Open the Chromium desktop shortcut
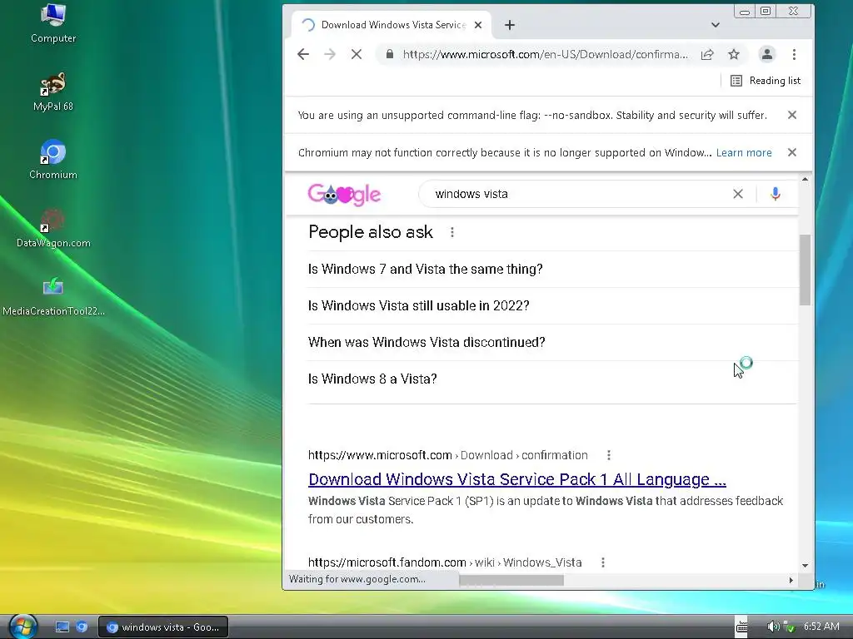This screenshot has height=639, width=853. click(52, 159)
